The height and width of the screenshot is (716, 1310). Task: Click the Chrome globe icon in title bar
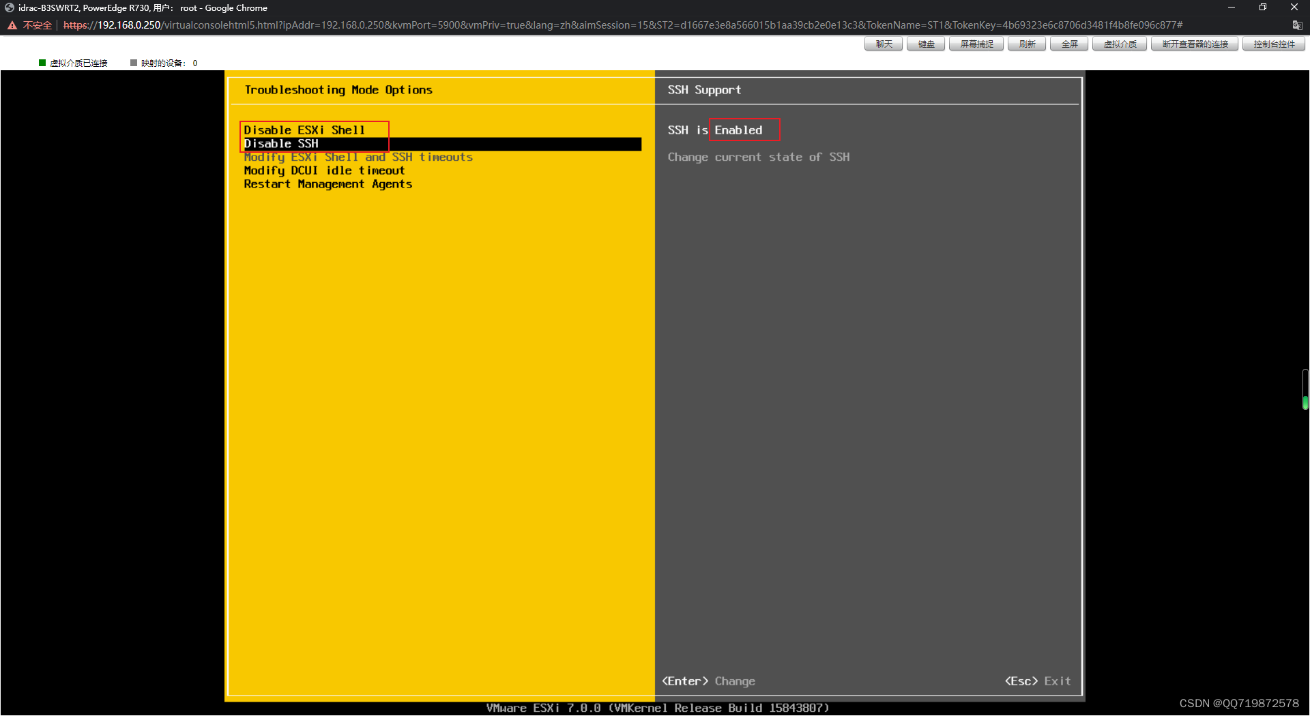click(x=10, y=8)
